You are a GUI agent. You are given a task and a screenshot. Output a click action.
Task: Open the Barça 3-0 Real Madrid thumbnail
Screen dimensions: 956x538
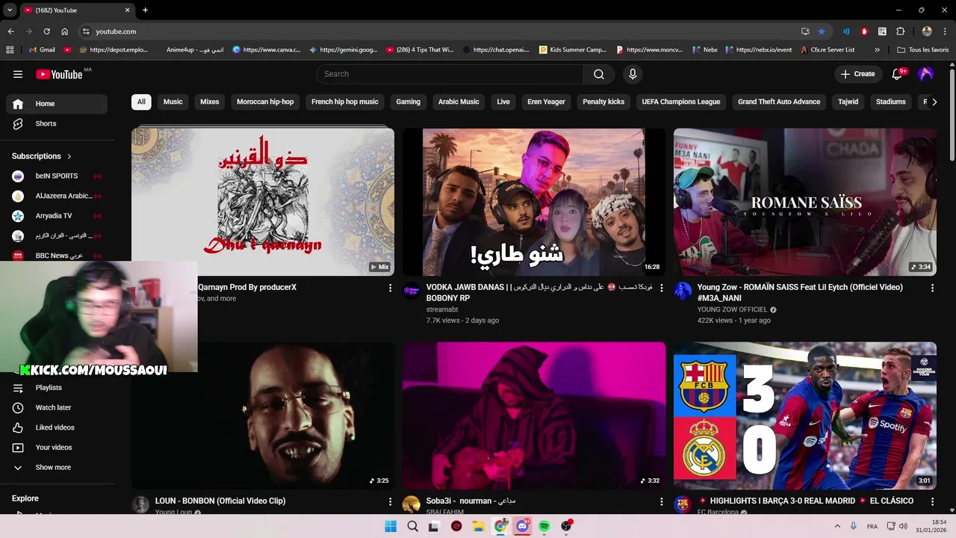pyautogui.click(x=805, y=415)
